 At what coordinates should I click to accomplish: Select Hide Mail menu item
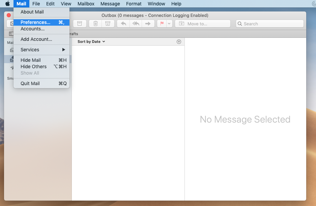(x=41, y=60)
